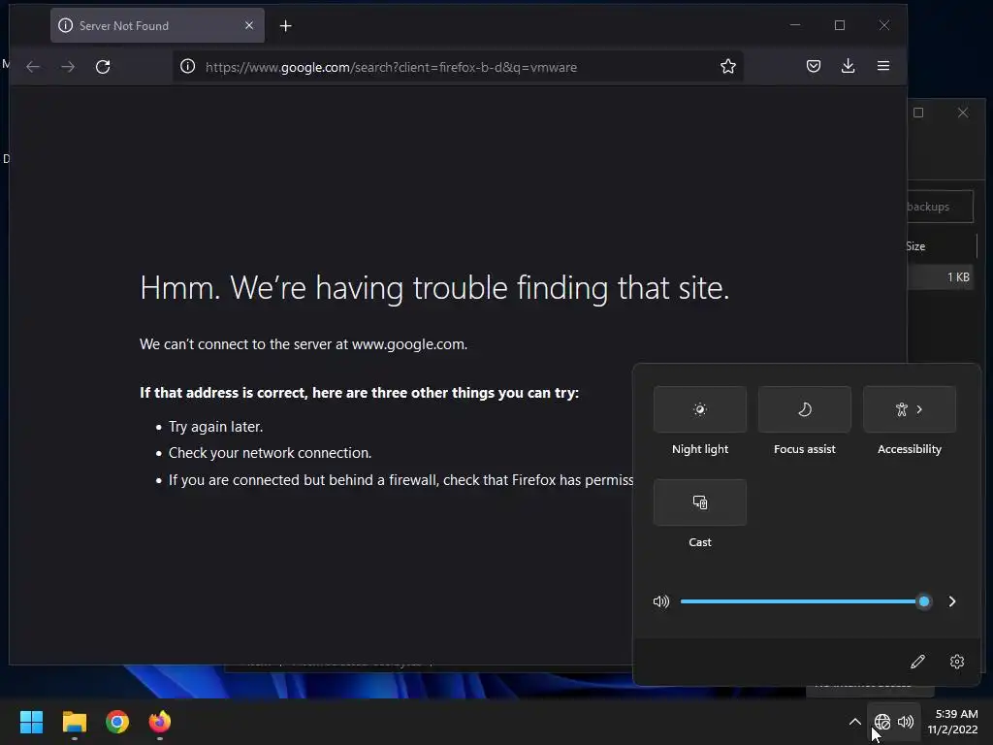
Task: Show hidden tray icons chevron
Action: [x=854, y=722]
